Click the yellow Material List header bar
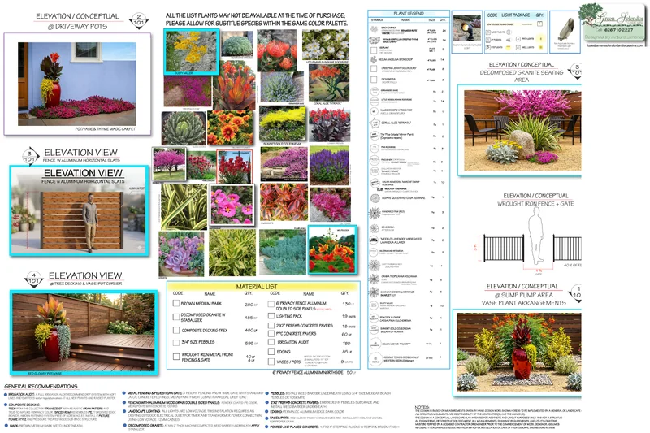The width and height of the screenshot is (650, 433). (262, 286)
